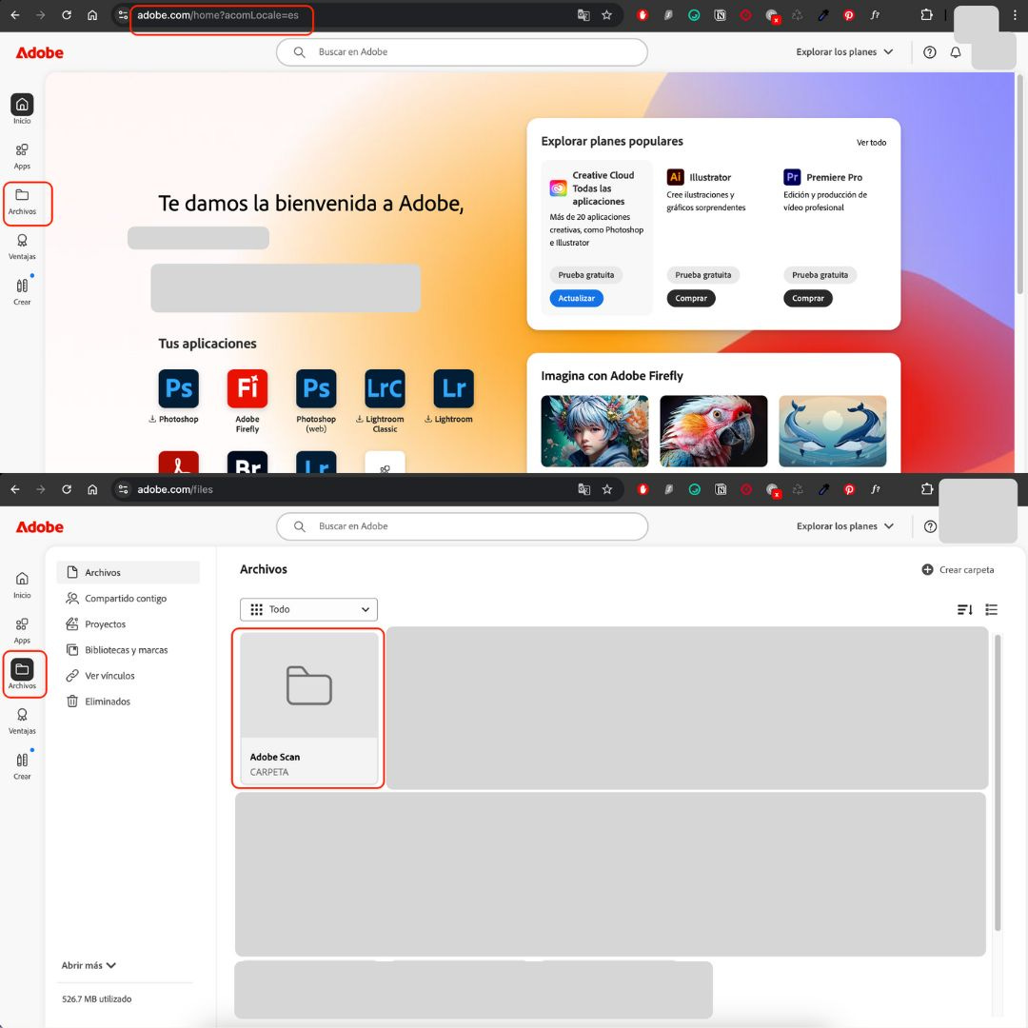Select Ver vínculos in the files panel
The image size is (1028, 1028).
(x=128, y=675)
